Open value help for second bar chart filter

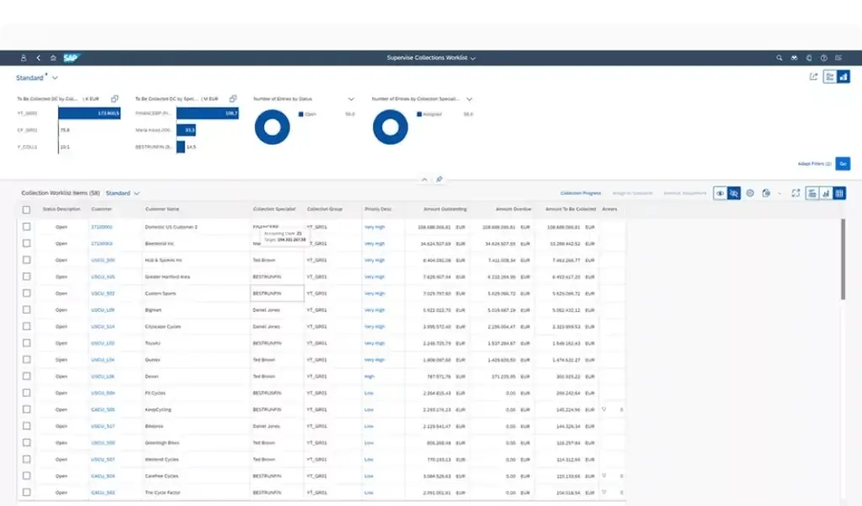pyautogui.click(x=232, y=99)
